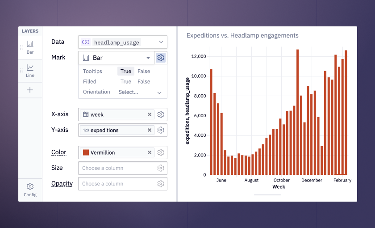Screen dimensions: 375x228
Task: Open X-axis settings gear
Action: tap(160, 114)
